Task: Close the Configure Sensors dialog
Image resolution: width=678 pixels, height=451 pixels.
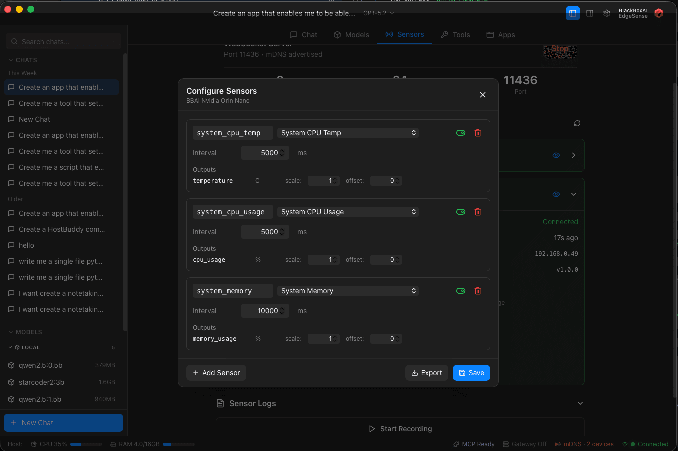Action: (x=483, y=95)
